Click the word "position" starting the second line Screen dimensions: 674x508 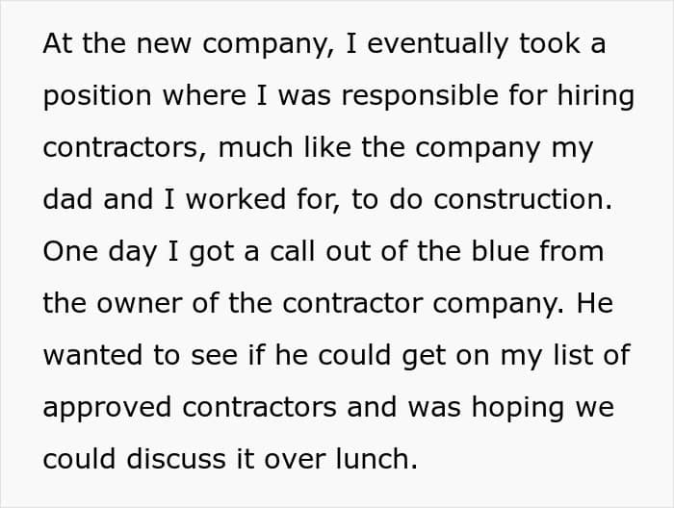pos(97,97)
